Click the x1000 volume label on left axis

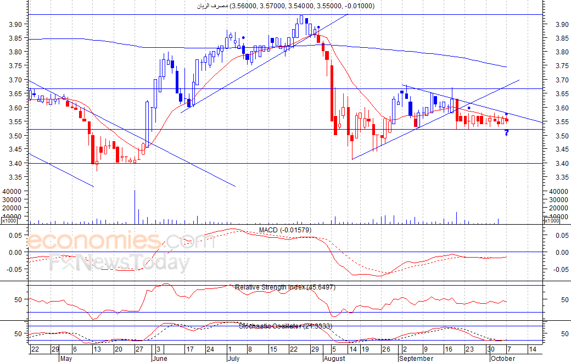9,220
